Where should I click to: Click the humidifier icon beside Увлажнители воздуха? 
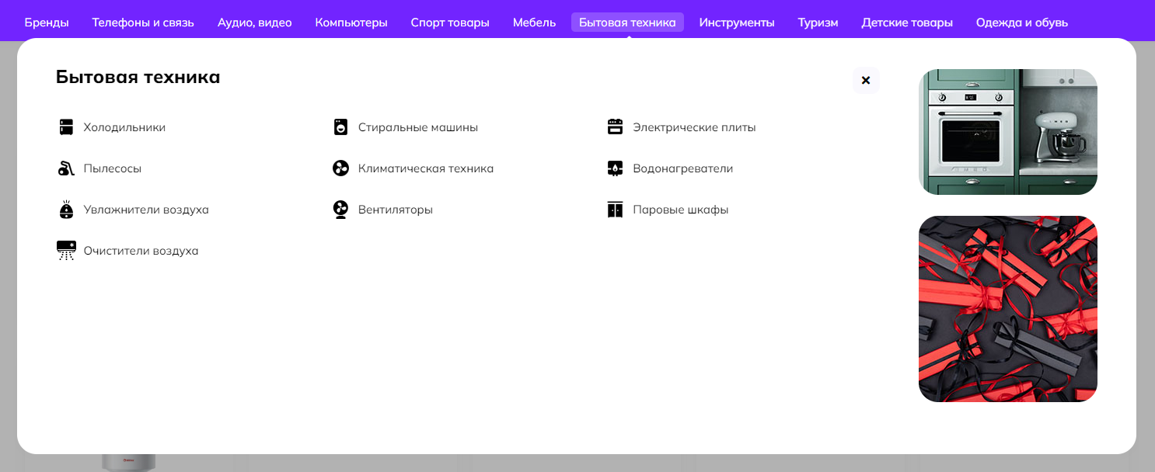click(x=66, y=210)
